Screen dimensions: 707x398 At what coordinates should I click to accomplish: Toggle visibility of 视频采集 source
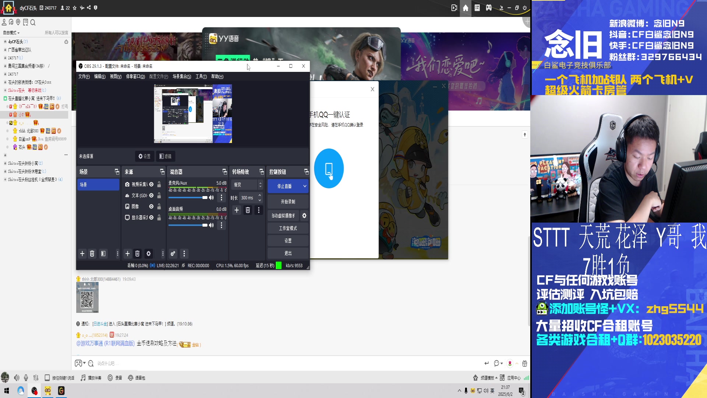pyautogui.click(x=151, y=184)
